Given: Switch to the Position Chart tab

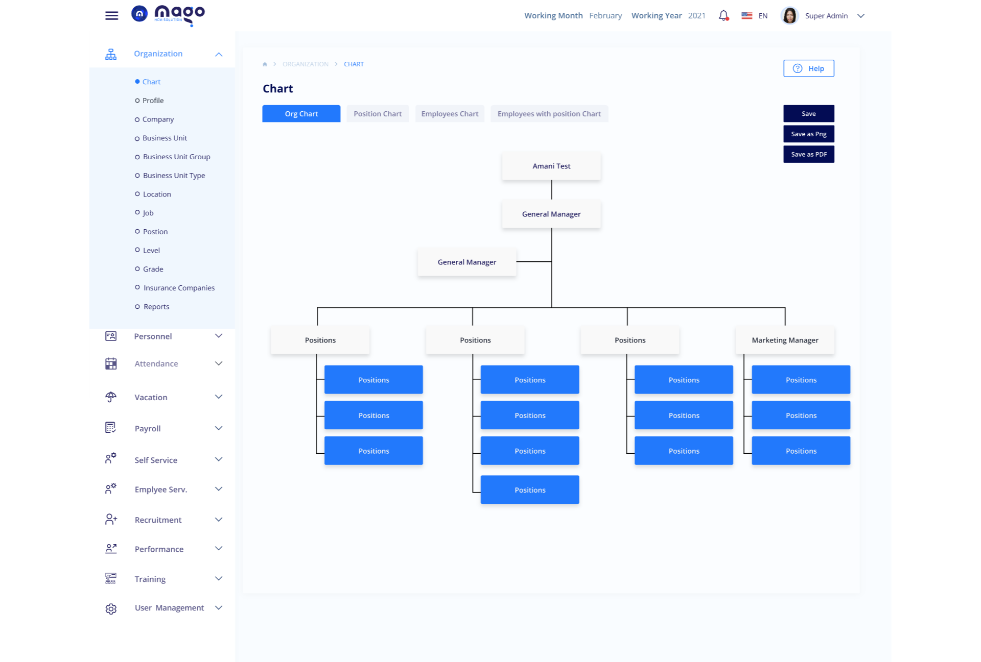Looking at the screenshot, I should [x=378, y=113].
